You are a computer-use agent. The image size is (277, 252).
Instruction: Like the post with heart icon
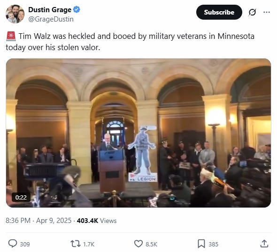click(x=138, y=244)
